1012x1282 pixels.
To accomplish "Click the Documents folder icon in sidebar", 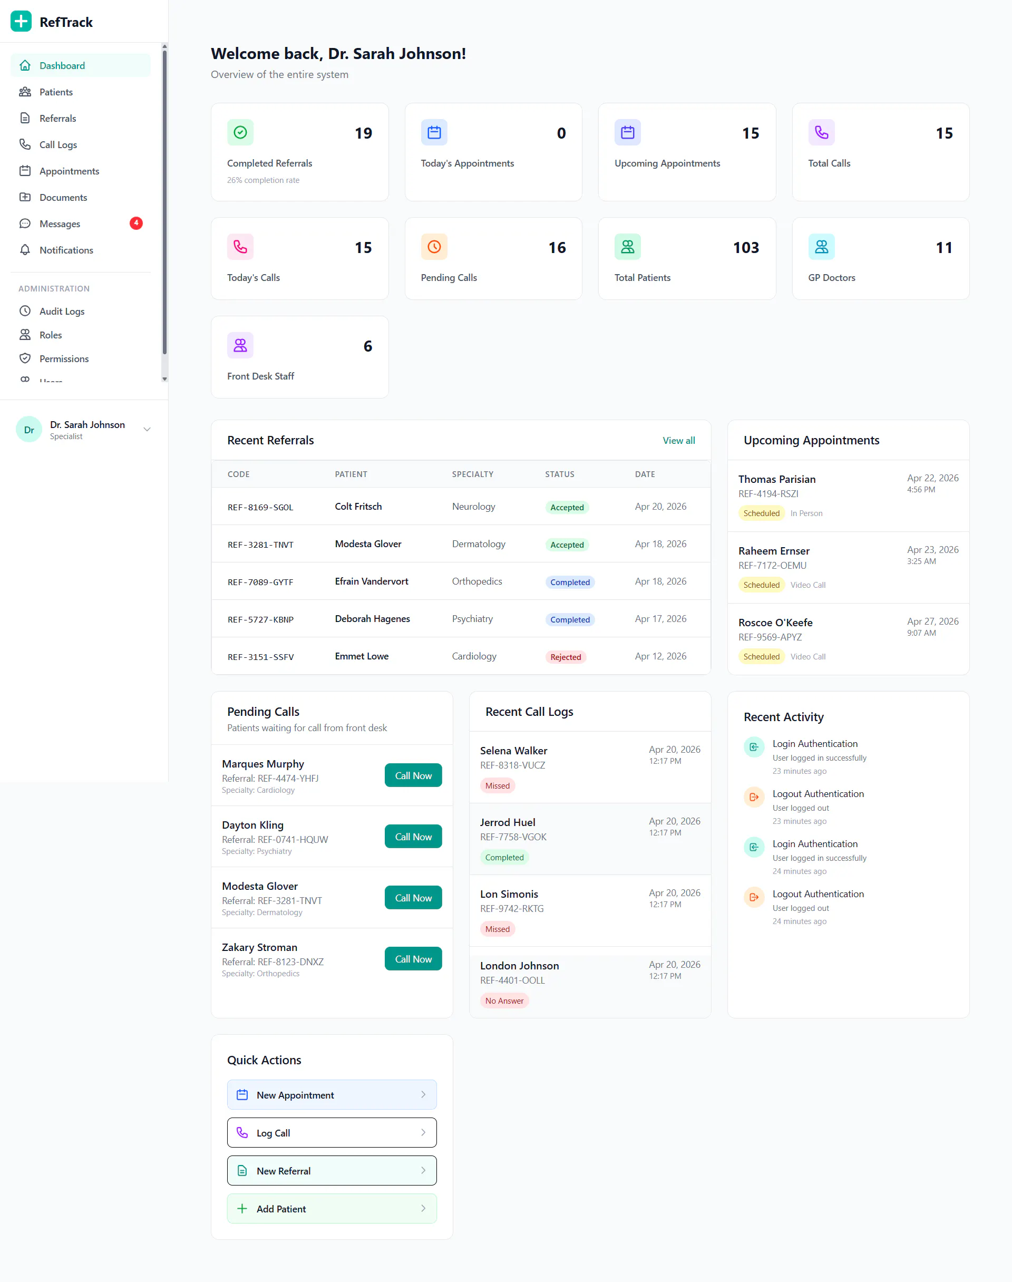I will (25, 197).
